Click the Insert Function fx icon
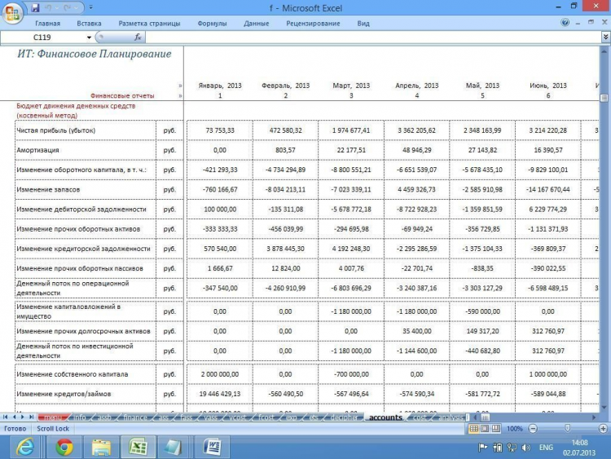Viewport: 611px width, 459px height. tap(138, 38)
